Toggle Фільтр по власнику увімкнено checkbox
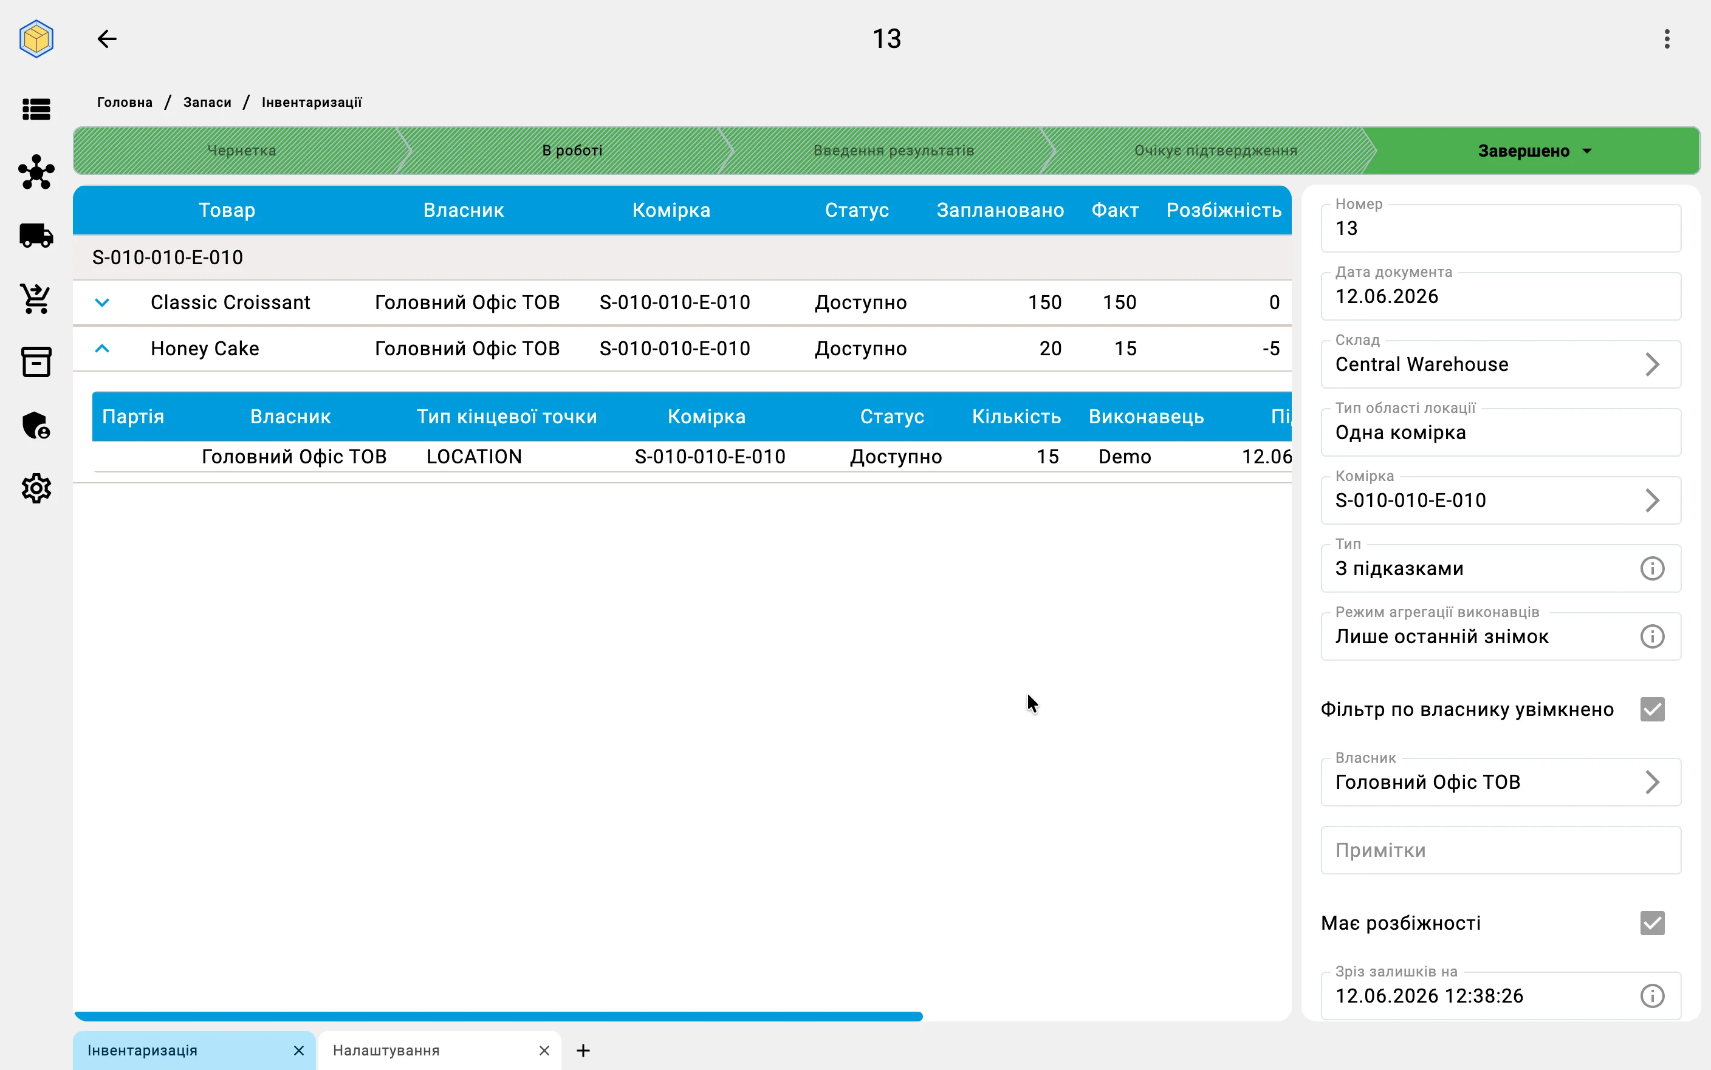The width and height of the screenshot is (1711, 1070). (x=1651, y=709)
